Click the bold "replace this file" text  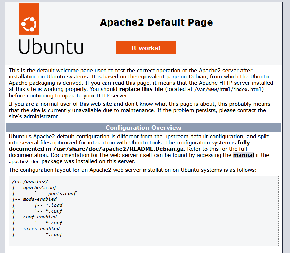pos(141,89)
